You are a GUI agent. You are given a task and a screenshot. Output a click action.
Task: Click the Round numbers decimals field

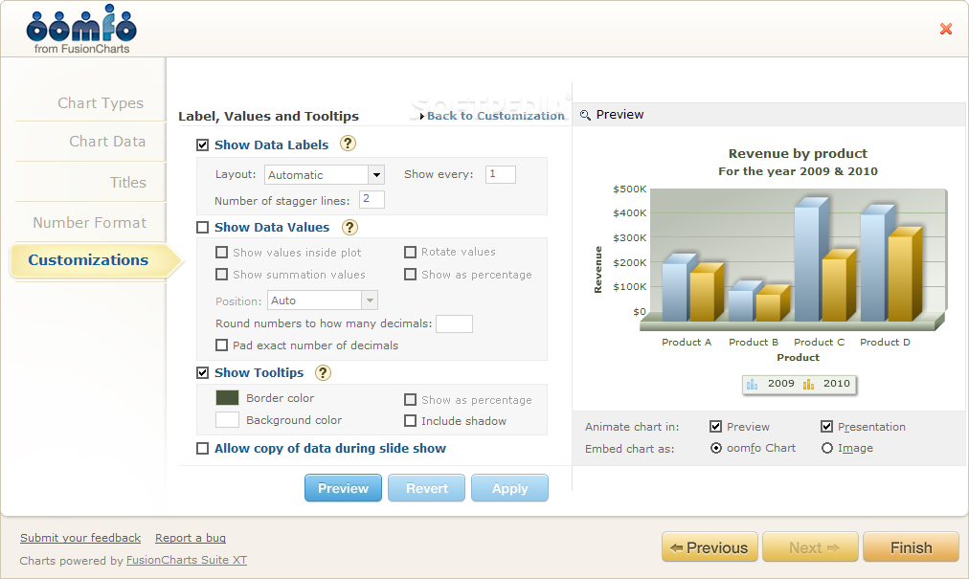pyautogui.click(x=454, y=323)
